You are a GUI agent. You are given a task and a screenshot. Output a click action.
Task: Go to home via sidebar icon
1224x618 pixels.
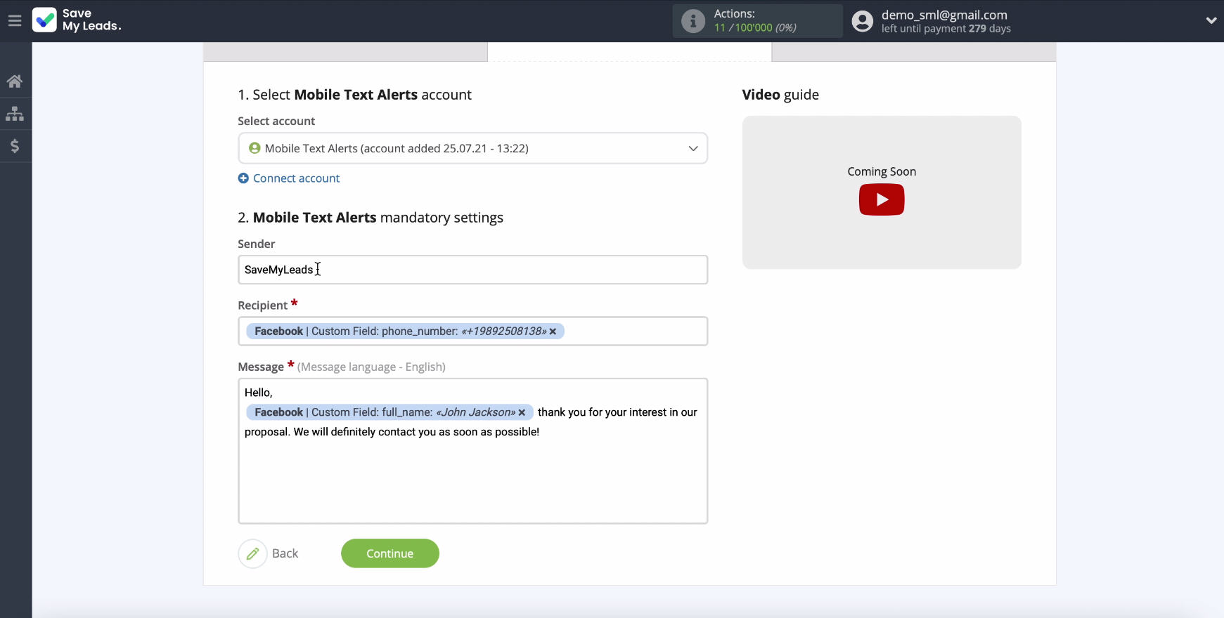(x=15, y=81)
